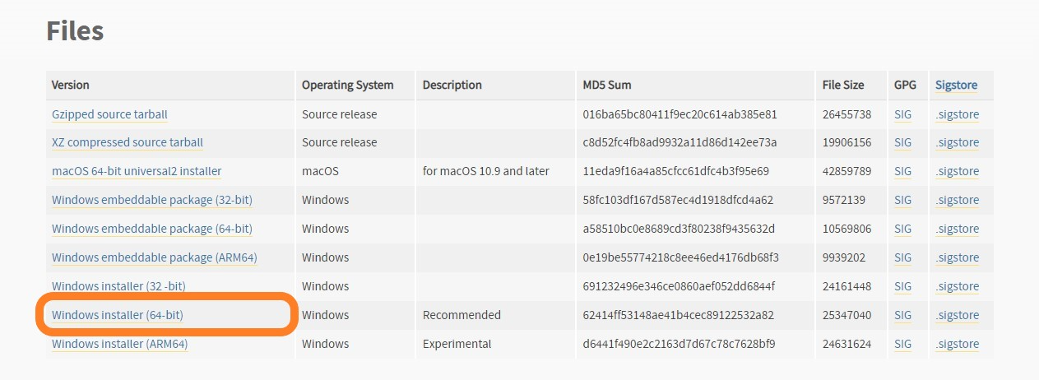Image resolution: width=1039 pixels, height=380 pixels.
Task: Click the MD5 sum of the 64-bit installer
Action: tap(679, 315)
